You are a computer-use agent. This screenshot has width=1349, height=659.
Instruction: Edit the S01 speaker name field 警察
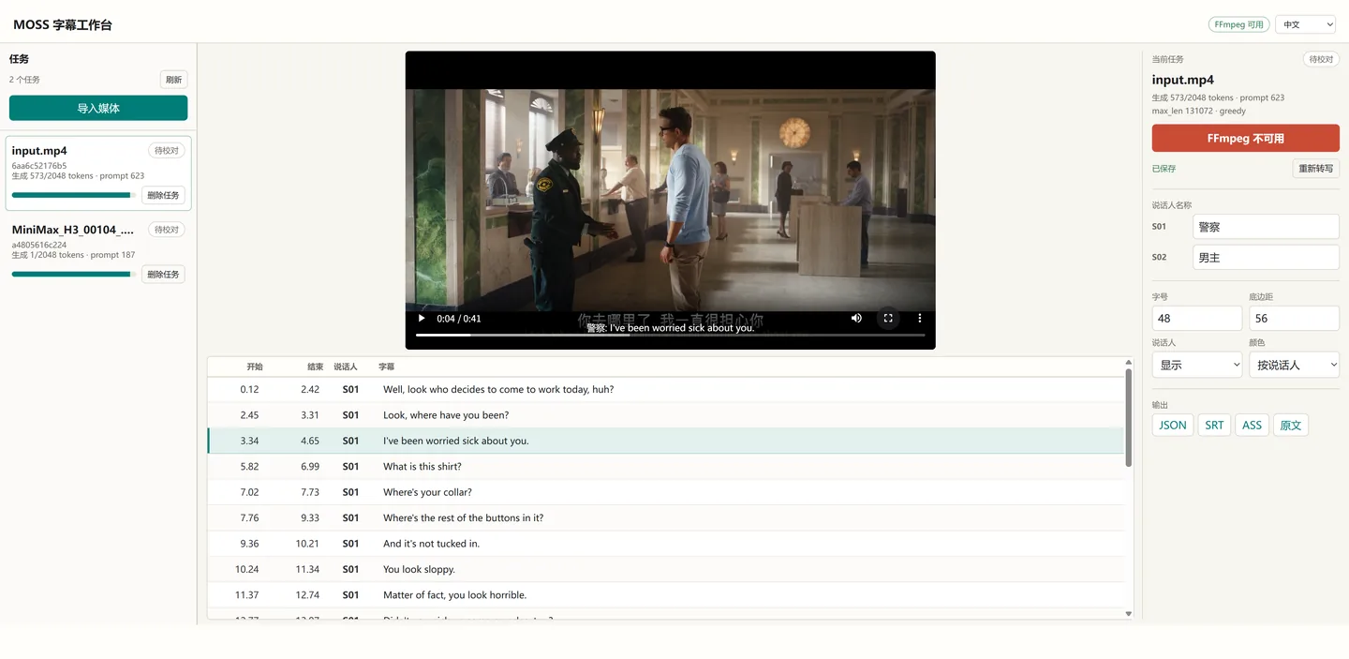coord(1267,227)
